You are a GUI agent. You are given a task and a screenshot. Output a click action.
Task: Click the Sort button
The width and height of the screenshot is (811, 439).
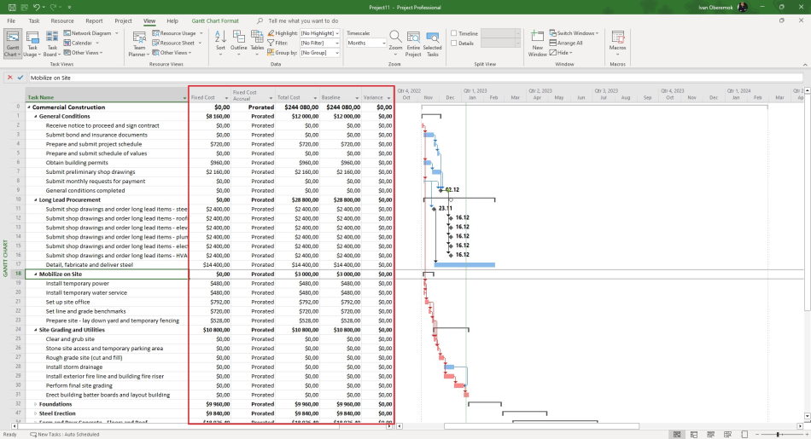pos(220,43)
